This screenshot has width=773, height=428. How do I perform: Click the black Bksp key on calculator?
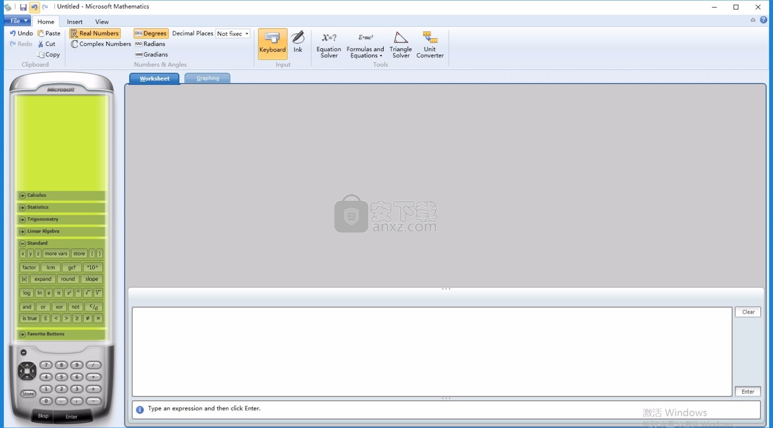pos(43,416)
